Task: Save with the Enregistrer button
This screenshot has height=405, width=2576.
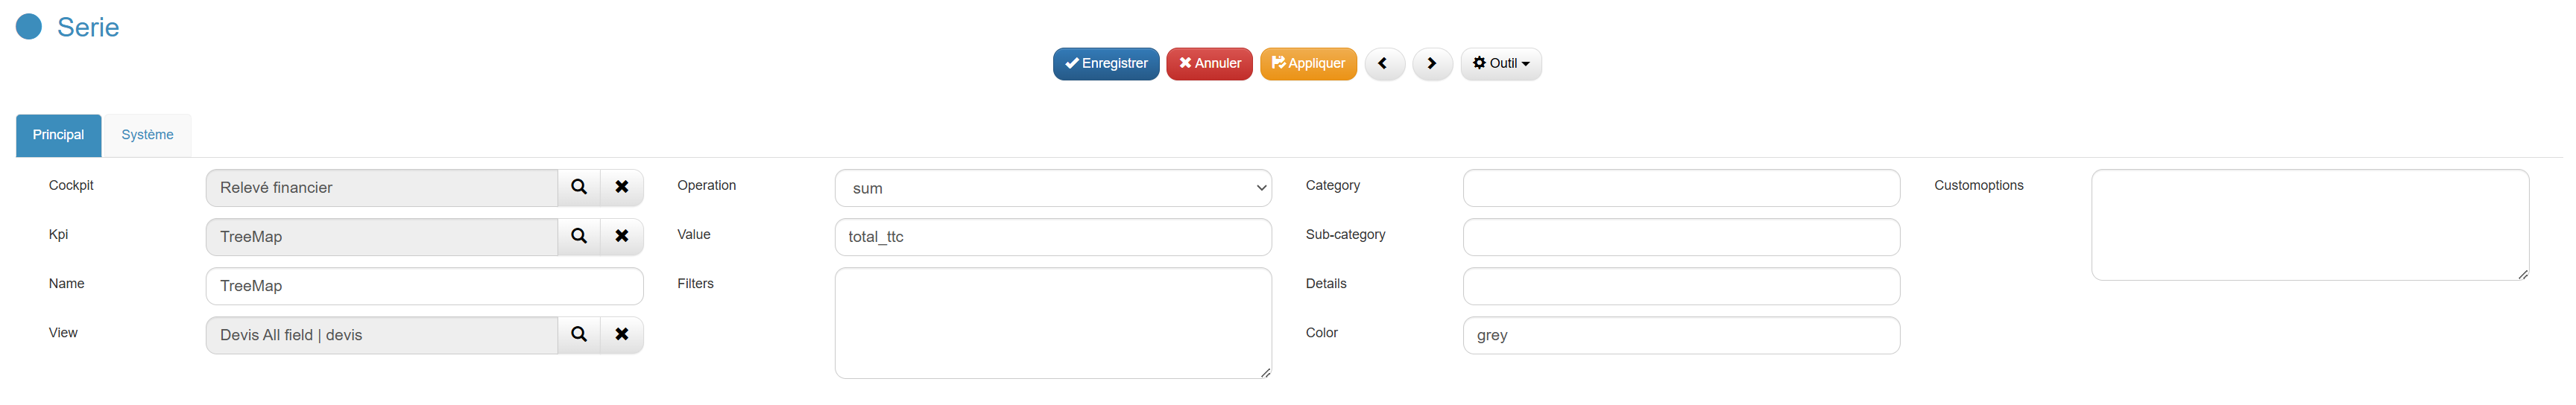Action: click(1105, 63)
